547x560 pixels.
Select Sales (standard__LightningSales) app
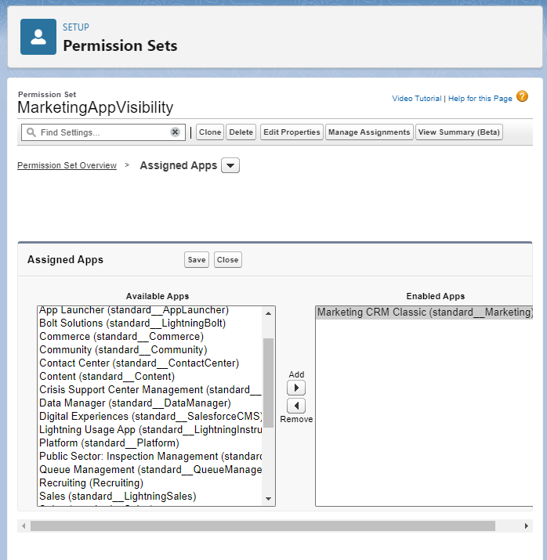[150, 497]
